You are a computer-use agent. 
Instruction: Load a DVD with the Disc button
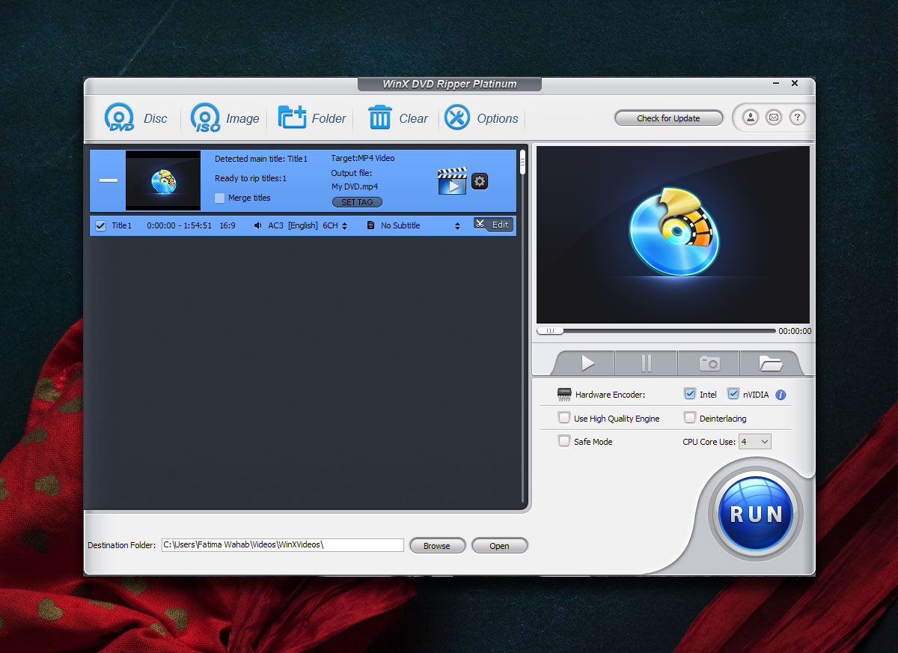pos(135,118)
